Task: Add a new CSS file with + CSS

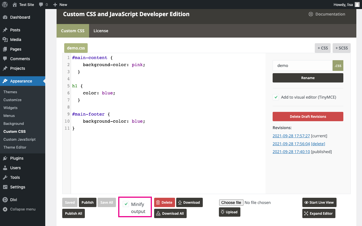Action: [x=323, y=48]
